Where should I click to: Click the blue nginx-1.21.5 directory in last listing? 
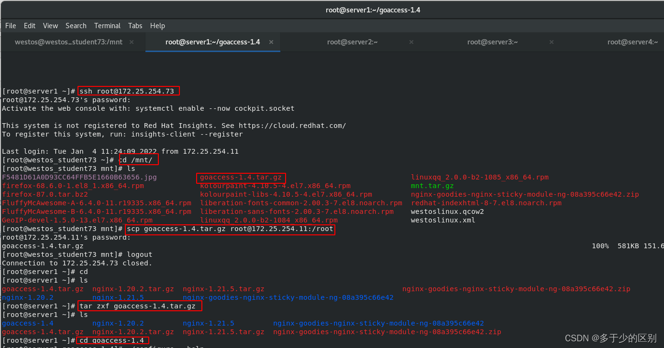209,323
